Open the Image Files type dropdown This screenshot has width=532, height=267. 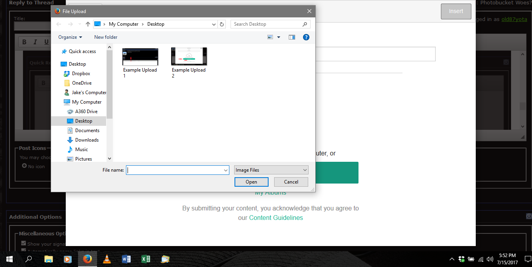(x=271, y=170)
